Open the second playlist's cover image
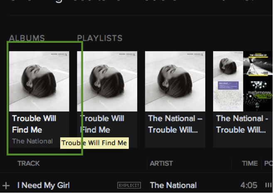 [175, 81]
